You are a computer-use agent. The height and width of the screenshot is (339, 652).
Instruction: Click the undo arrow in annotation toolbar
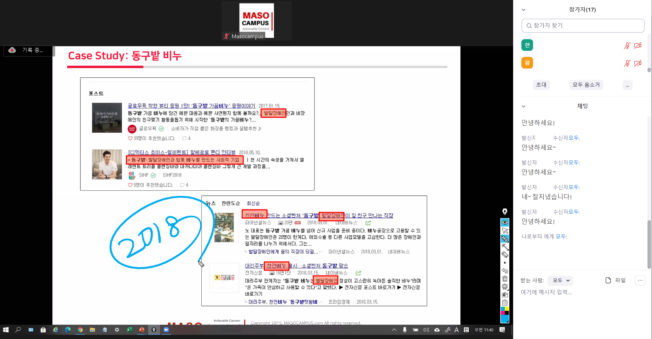pyautogui.click(x=505, y=271)
